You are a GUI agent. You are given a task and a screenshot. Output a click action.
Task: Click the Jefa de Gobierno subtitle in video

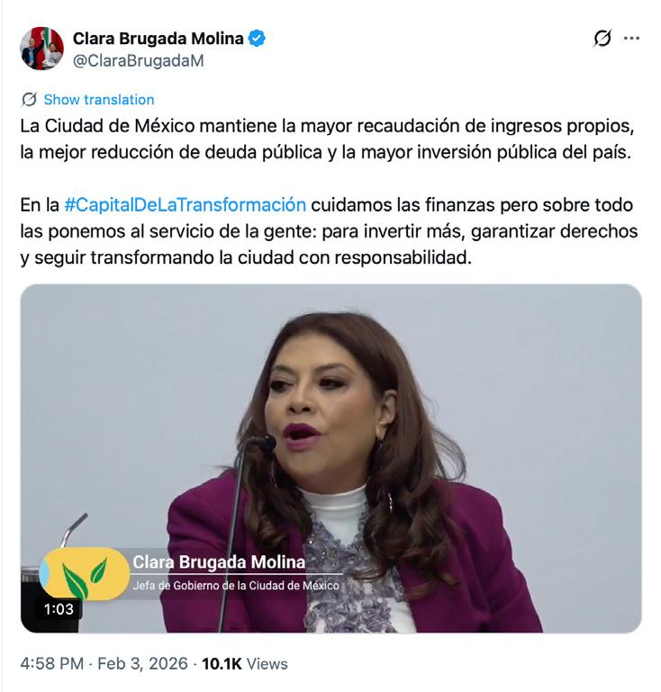click(x=236, y=586)
